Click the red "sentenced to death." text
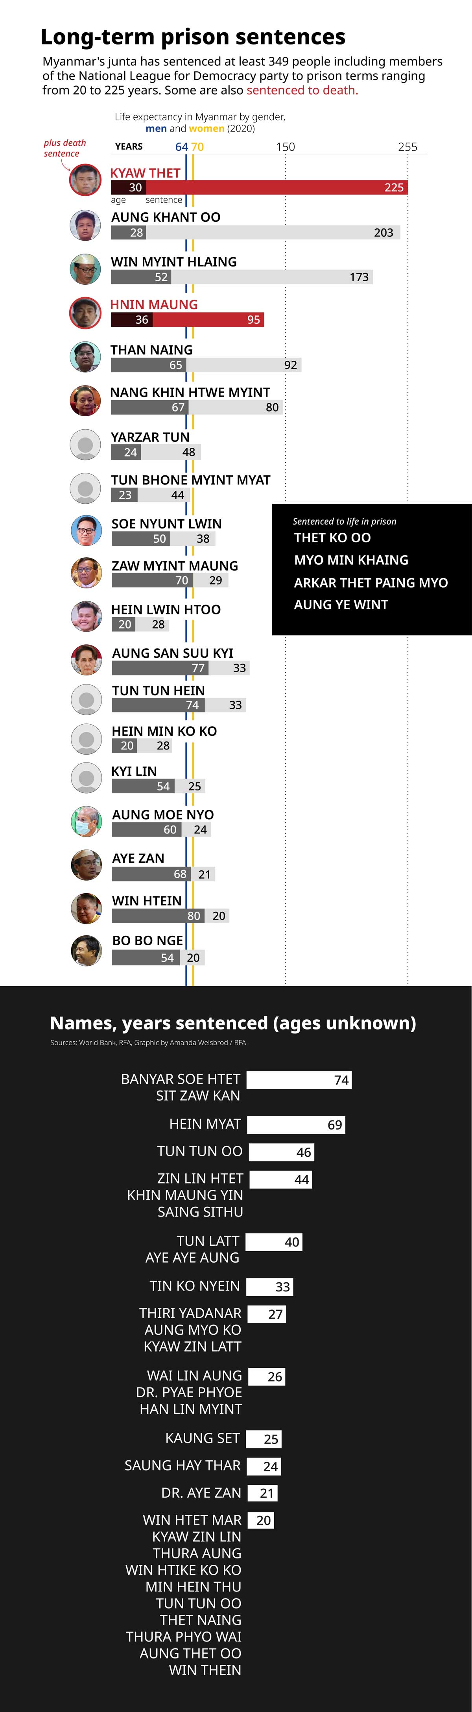This screenshot has height=1712, width=472. [302, 91]
